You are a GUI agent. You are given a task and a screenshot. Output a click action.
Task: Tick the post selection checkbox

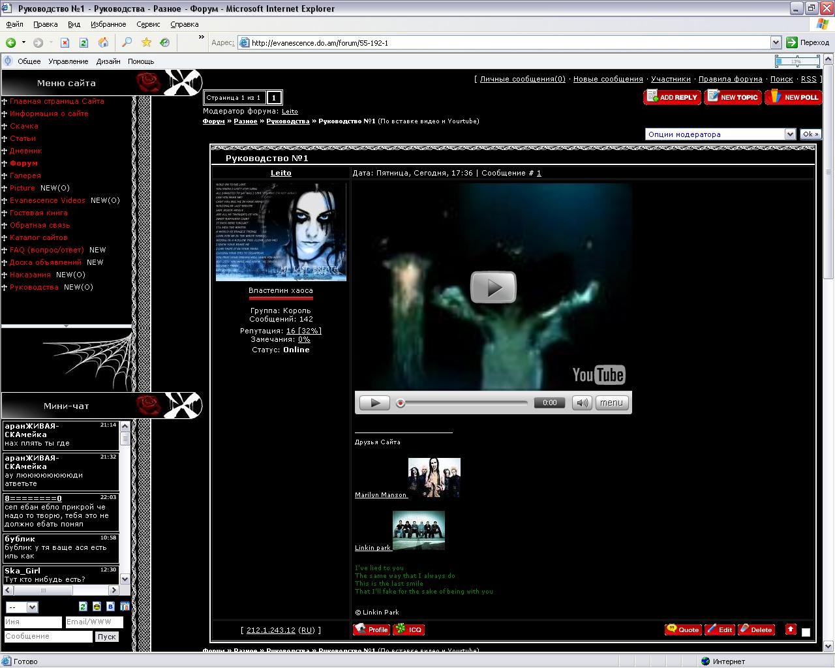click(806, 632)
